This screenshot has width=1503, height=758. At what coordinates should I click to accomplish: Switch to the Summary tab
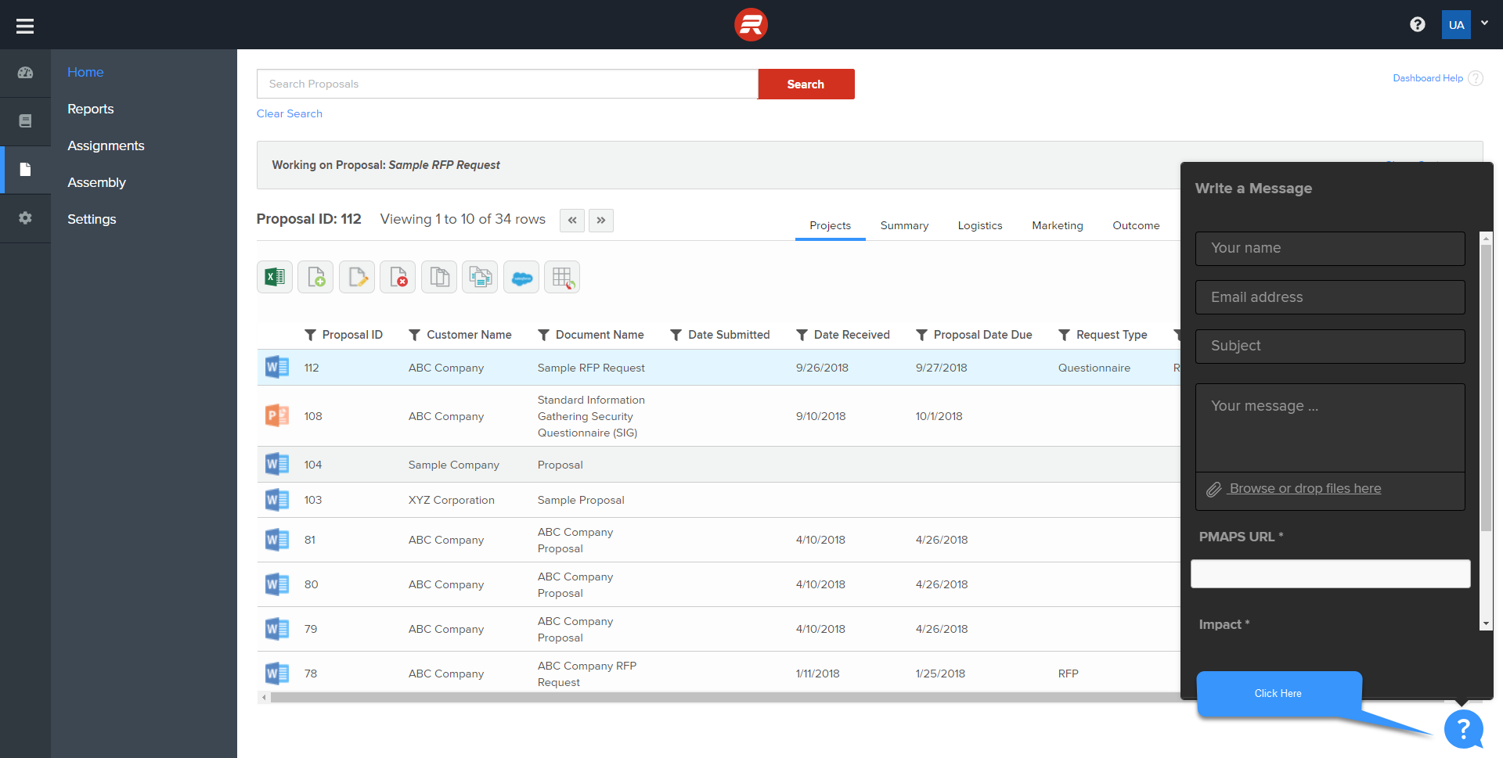[904, 225]
